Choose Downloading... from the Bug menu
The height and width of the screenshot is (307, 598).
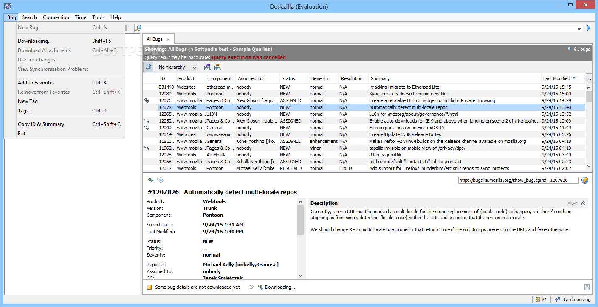point(65,41)
